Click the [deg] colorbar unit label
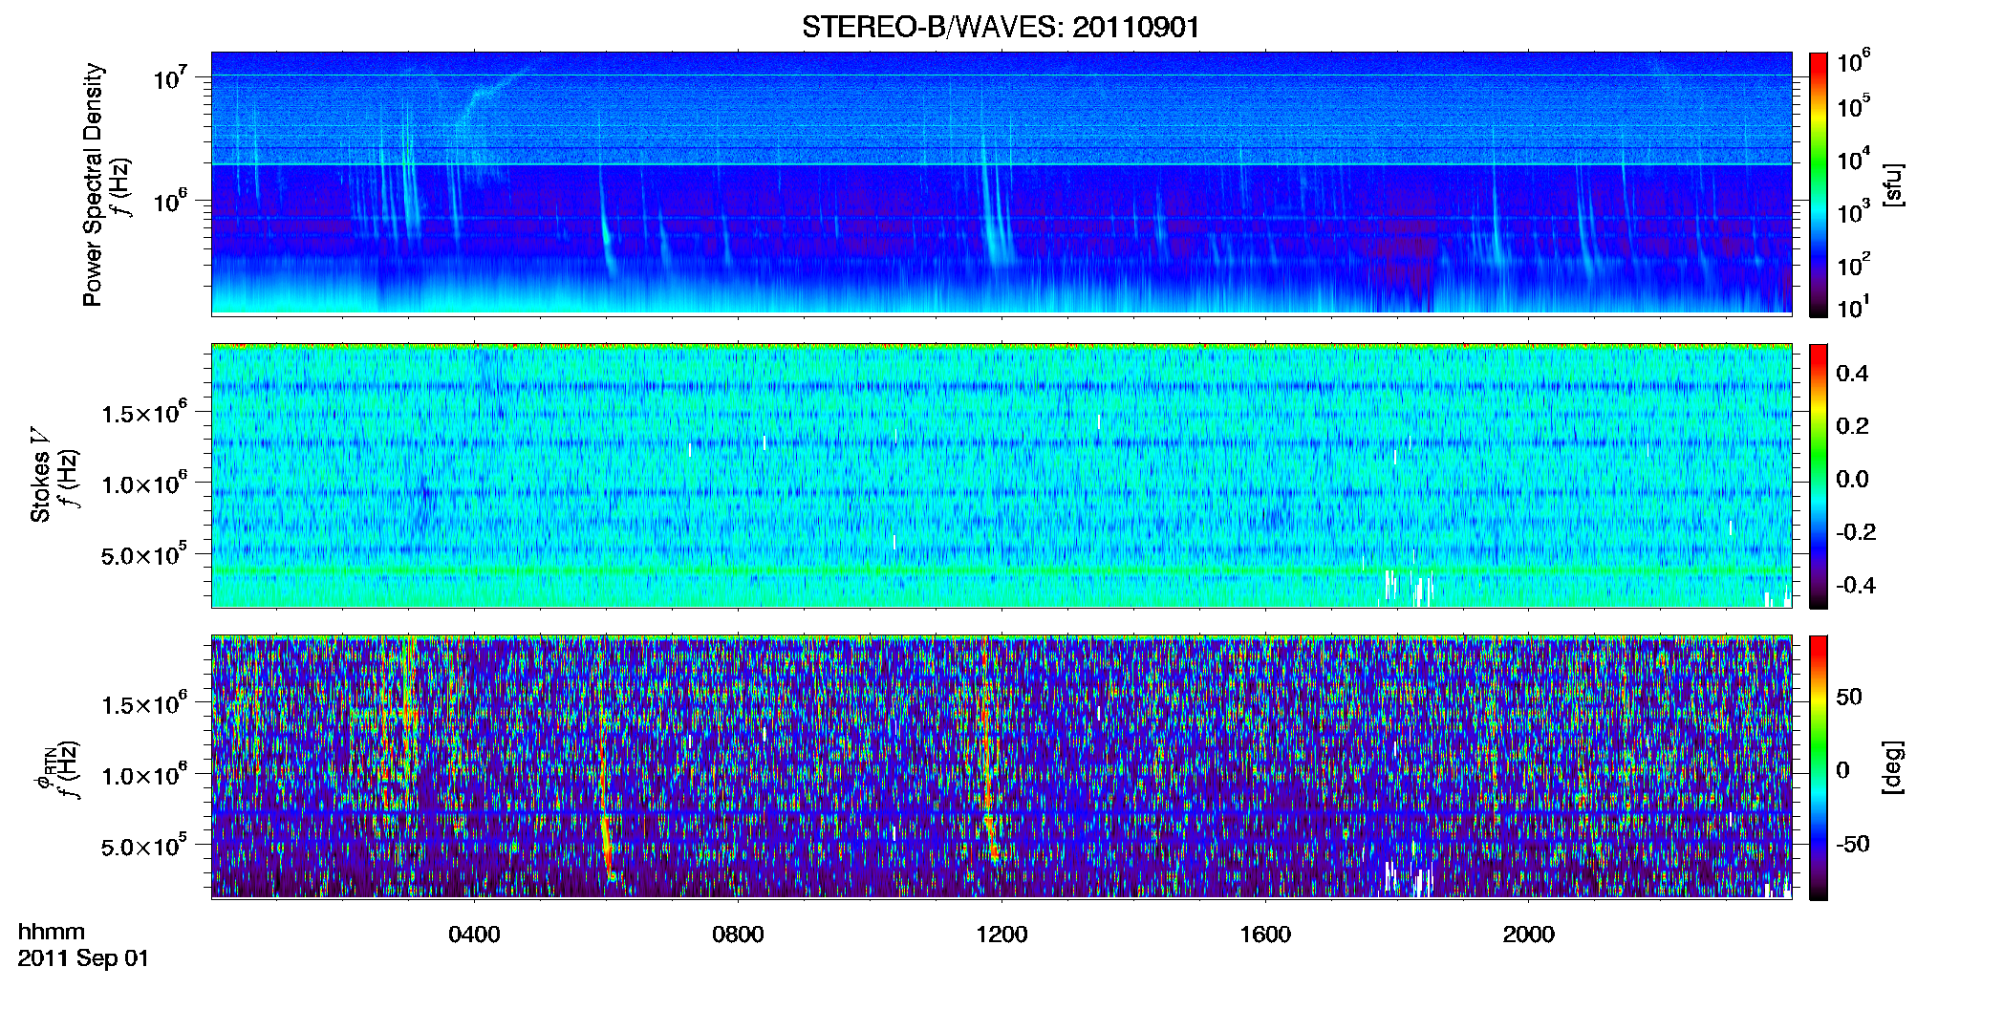The image size is (2003, 1032). [x=1893, y=767]
